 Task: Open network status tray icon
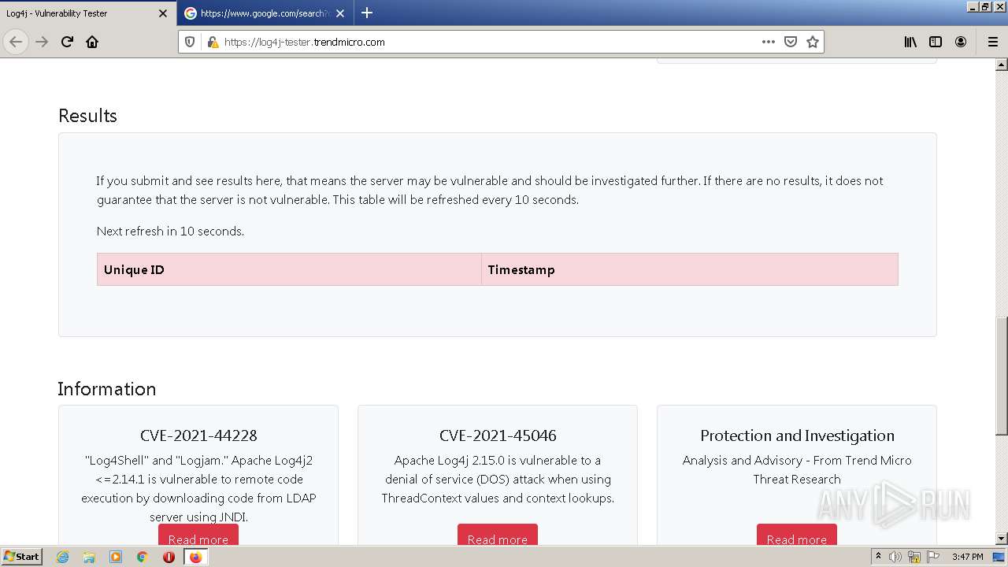tap(914, 557)
